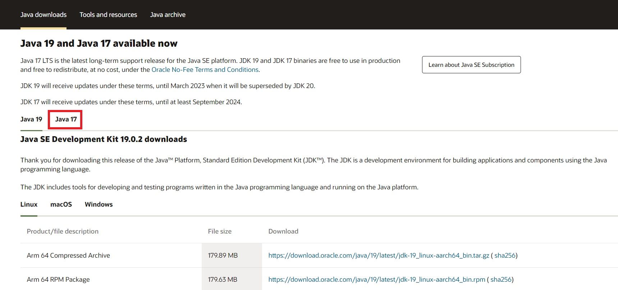Select the Linux platform tab
Viewport: 618px width, 290px height.
pos(29,204)
